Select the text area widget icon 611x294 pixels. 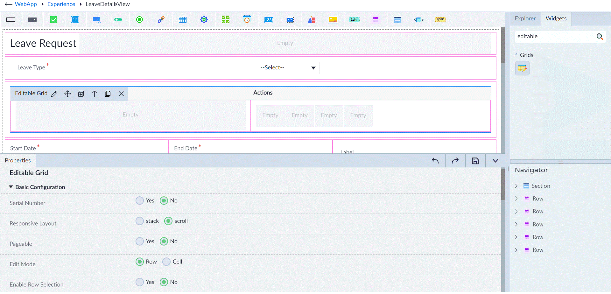pos(75,20)
